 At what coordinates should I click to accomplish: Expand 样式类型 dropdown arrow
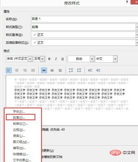[137, 27]
